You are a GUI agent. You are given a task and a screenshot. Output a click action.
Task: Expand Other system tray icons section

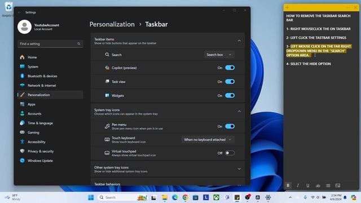[239, 169]
